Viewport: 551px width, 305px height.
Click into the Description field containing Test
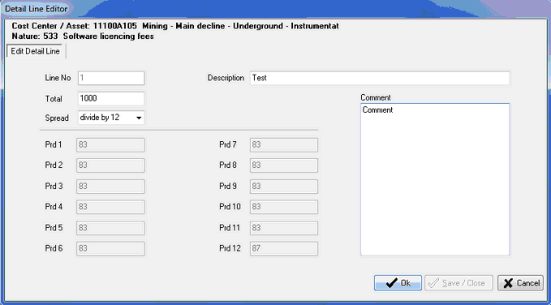(x=380, y=78)
